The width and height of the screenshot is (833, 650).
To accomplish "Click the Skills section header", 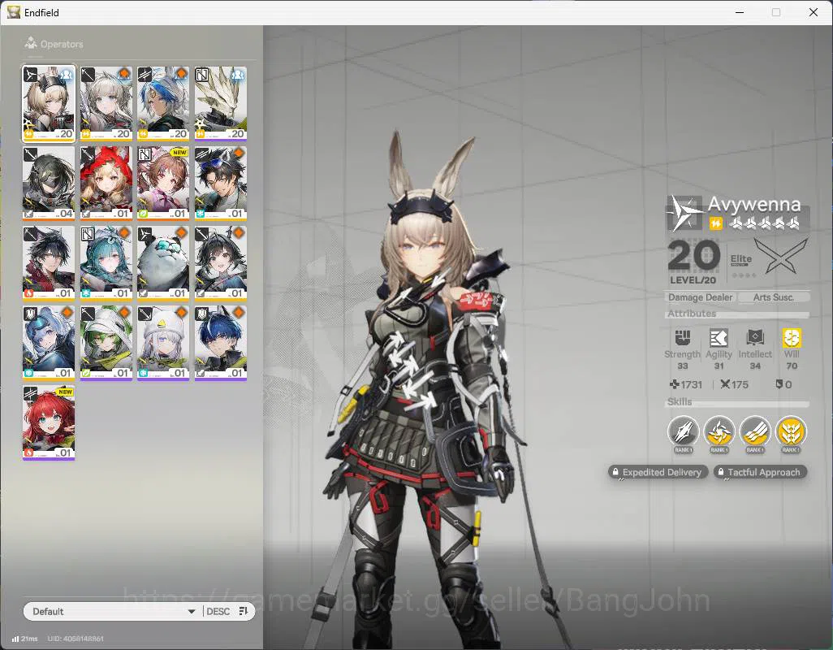I will pos(680,402).
